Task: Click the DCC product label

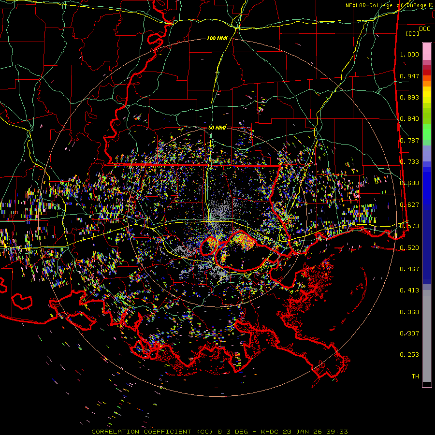Action: coord(424,29)
